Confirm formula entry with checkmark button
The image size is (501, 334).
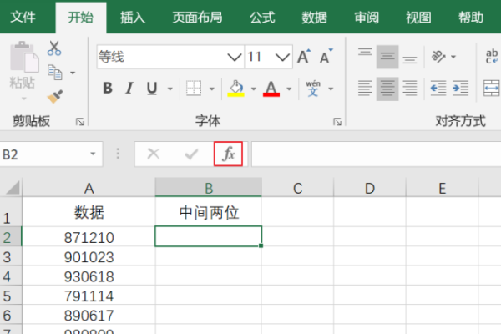pos(191,154)
